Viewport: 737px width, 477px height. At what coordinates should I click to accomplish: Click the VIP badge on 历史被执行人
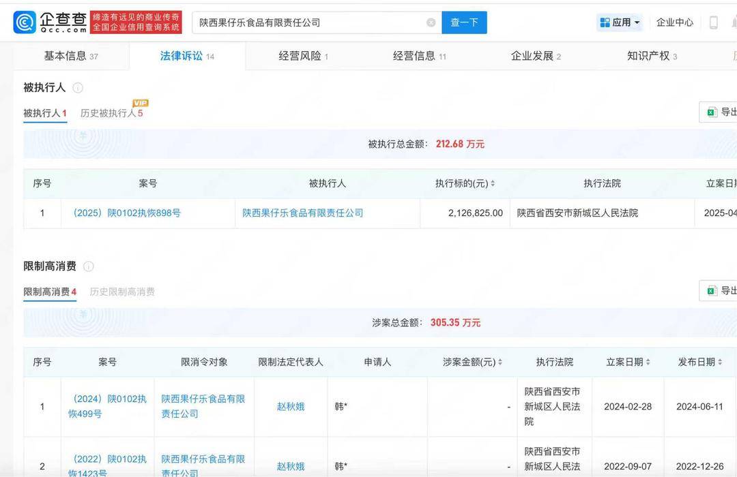(141, 104)
